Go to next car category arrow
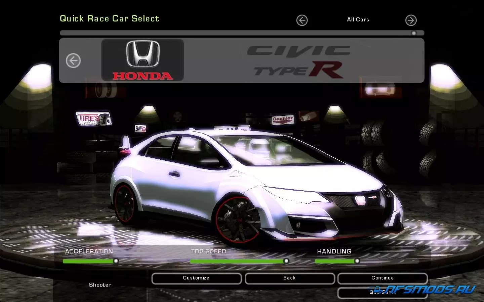This screenshot has width=484, height=302. [x=411, y=20]
